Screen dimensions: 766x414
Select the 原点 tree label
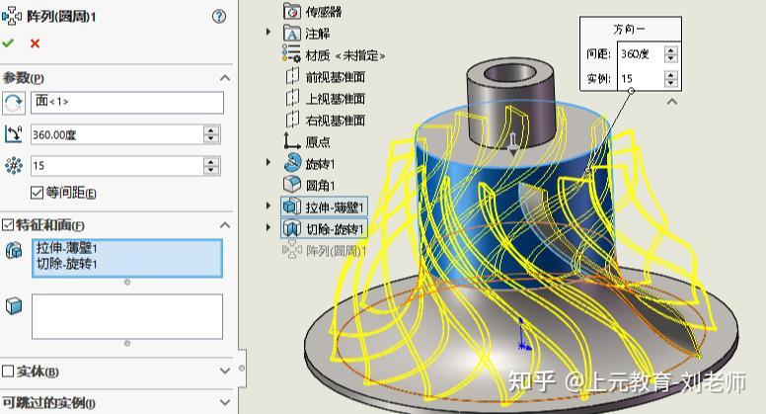pos(318,141)
